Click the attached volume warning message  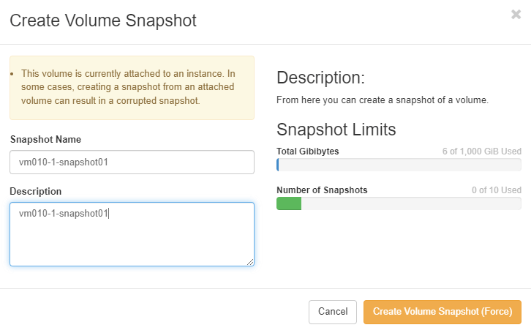[x=132, y=88]
